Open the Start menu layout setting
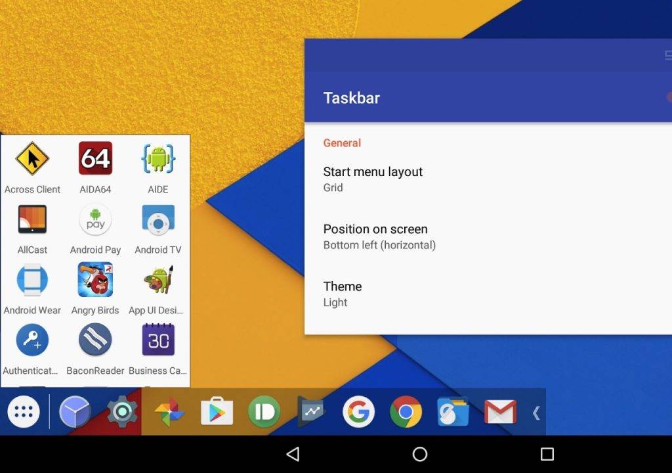This screenshot has height=473, width=672. [x=373, y=179]
